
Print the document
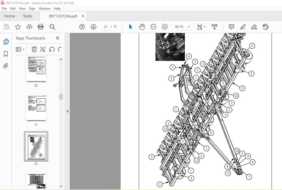click(x=41, y=27)
